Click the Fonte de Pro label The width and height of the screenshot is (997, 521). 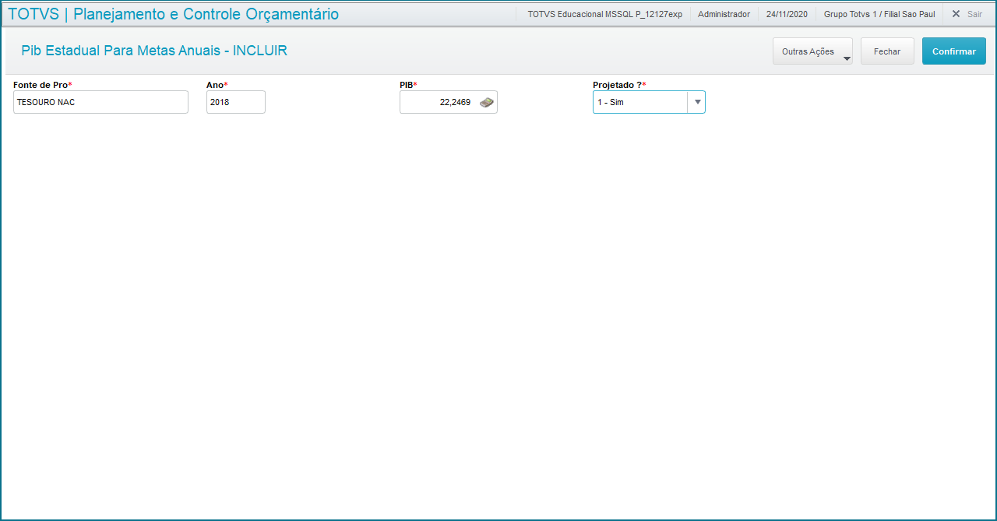pyautogui.click(x=42, y=84)
